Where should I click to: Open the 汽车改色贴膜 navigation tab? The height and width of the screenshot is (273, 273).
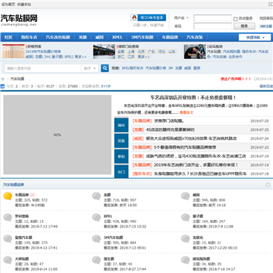point(58,37)
